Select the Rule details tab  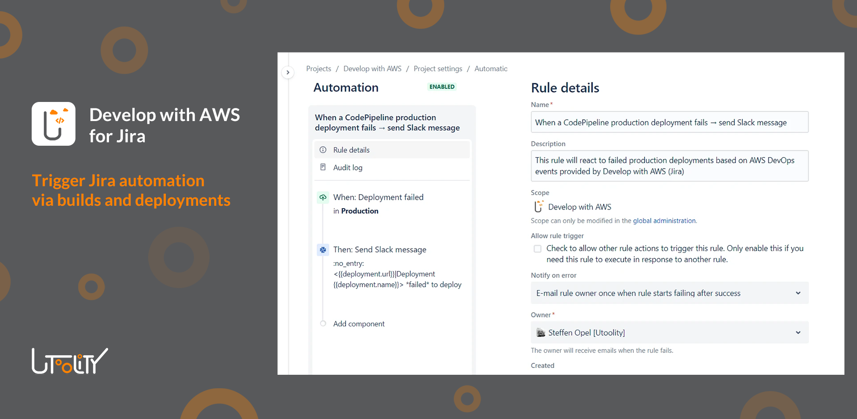click(x=351, y=149)
